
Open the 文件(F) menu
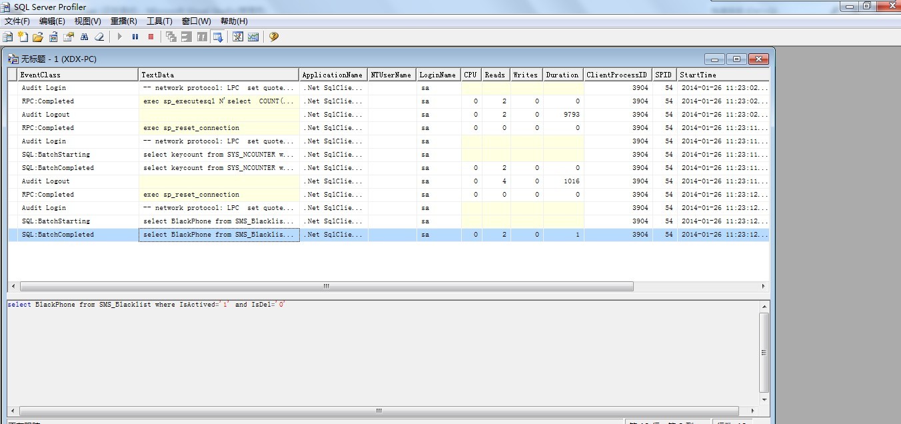pyautogui.click(x=17, y=21)
